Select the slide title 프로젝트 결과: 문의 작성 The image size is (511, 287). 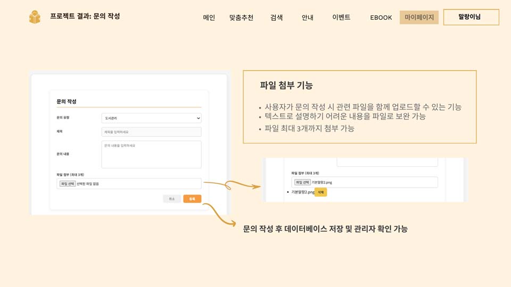pos(85,16)
